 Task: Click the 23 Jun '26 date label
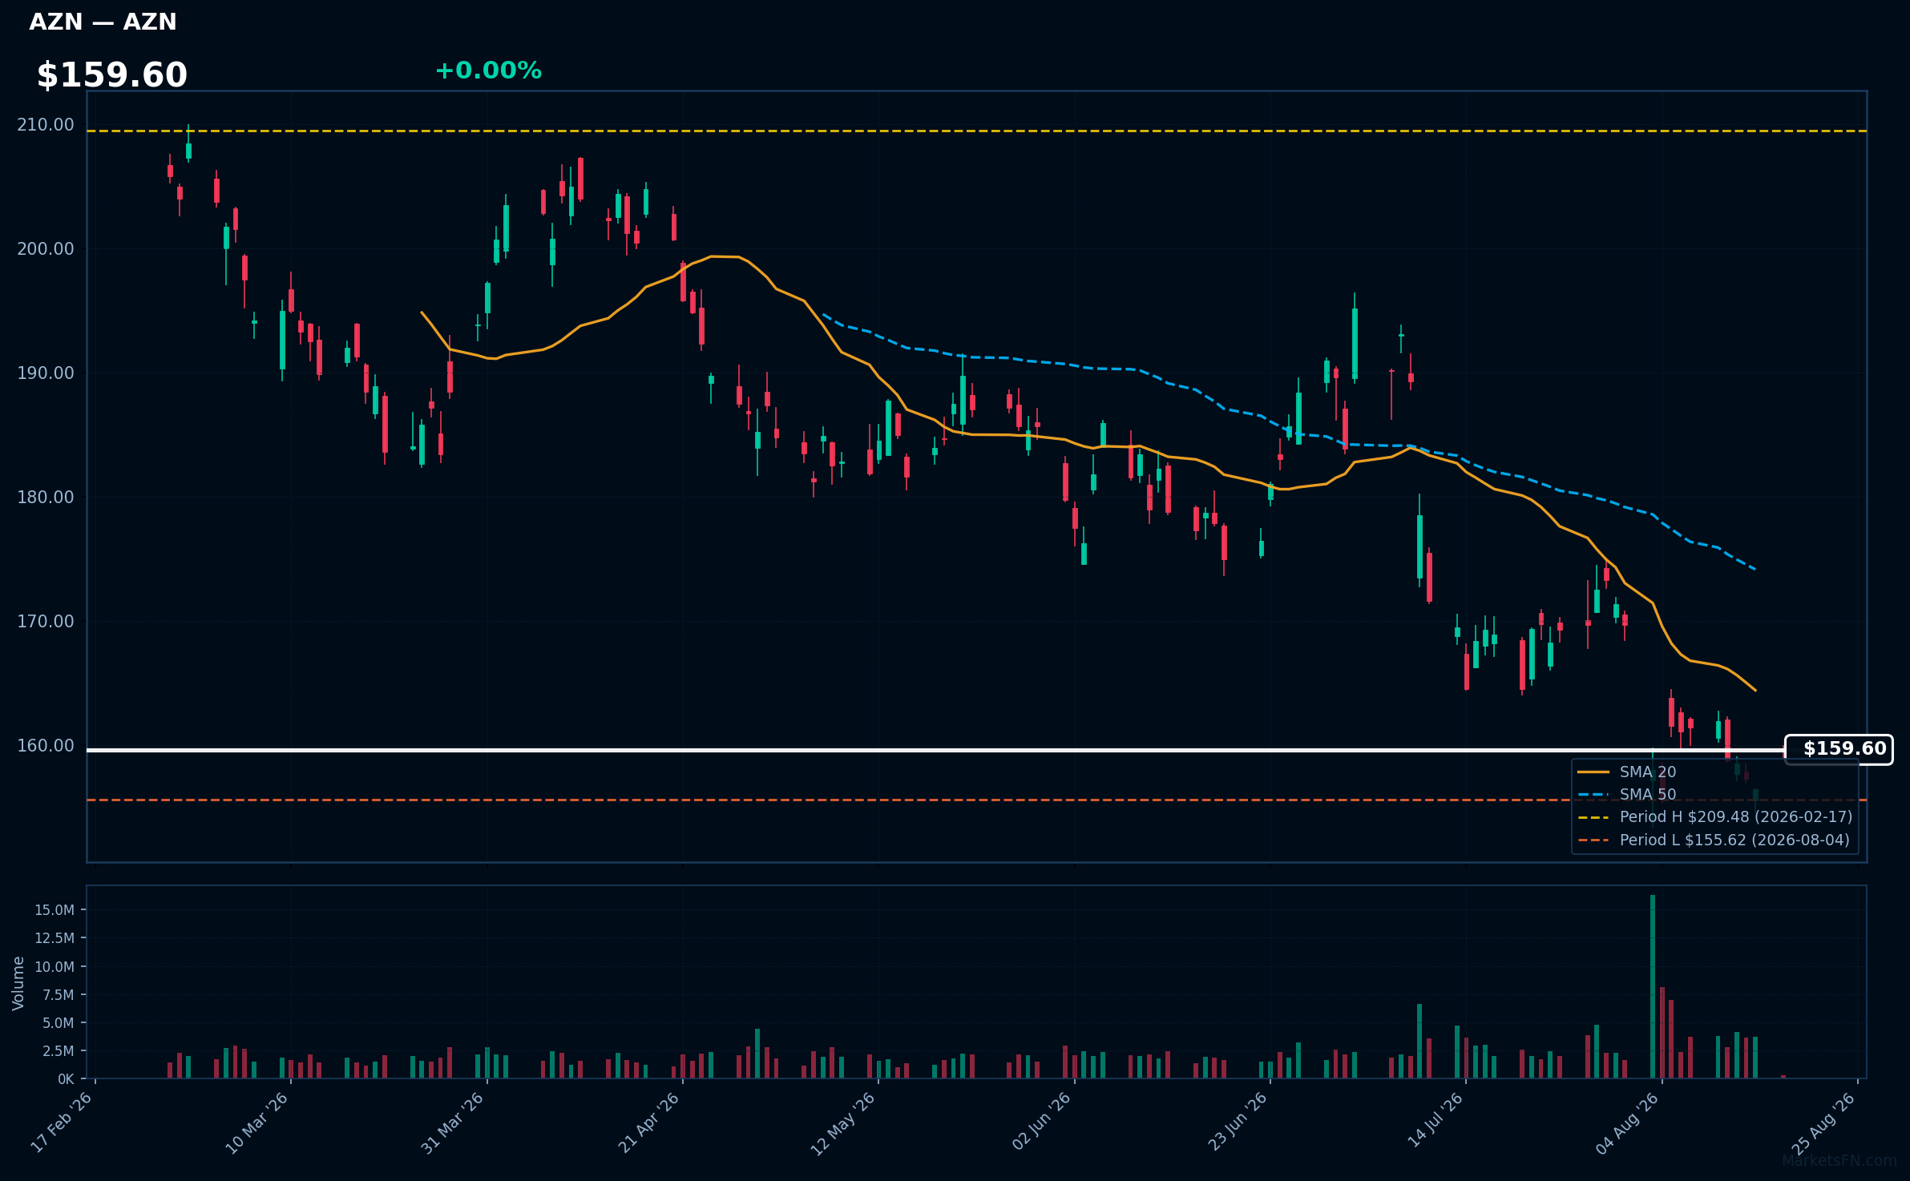click(1238, 1123)
